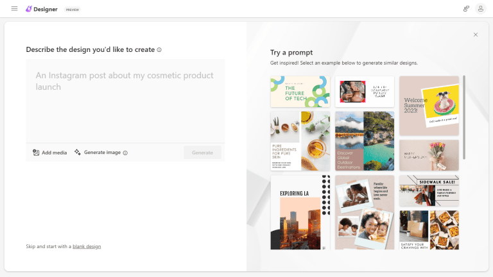Click the Generate image button

(98, 153)
